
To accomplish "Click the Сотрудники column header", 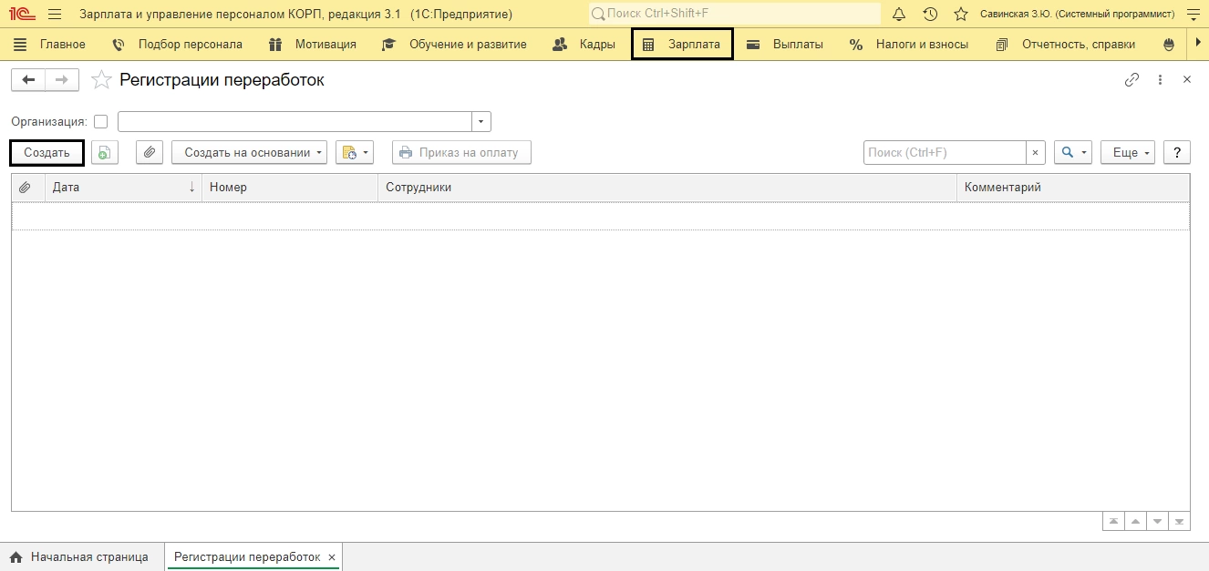I will [667, 188].
